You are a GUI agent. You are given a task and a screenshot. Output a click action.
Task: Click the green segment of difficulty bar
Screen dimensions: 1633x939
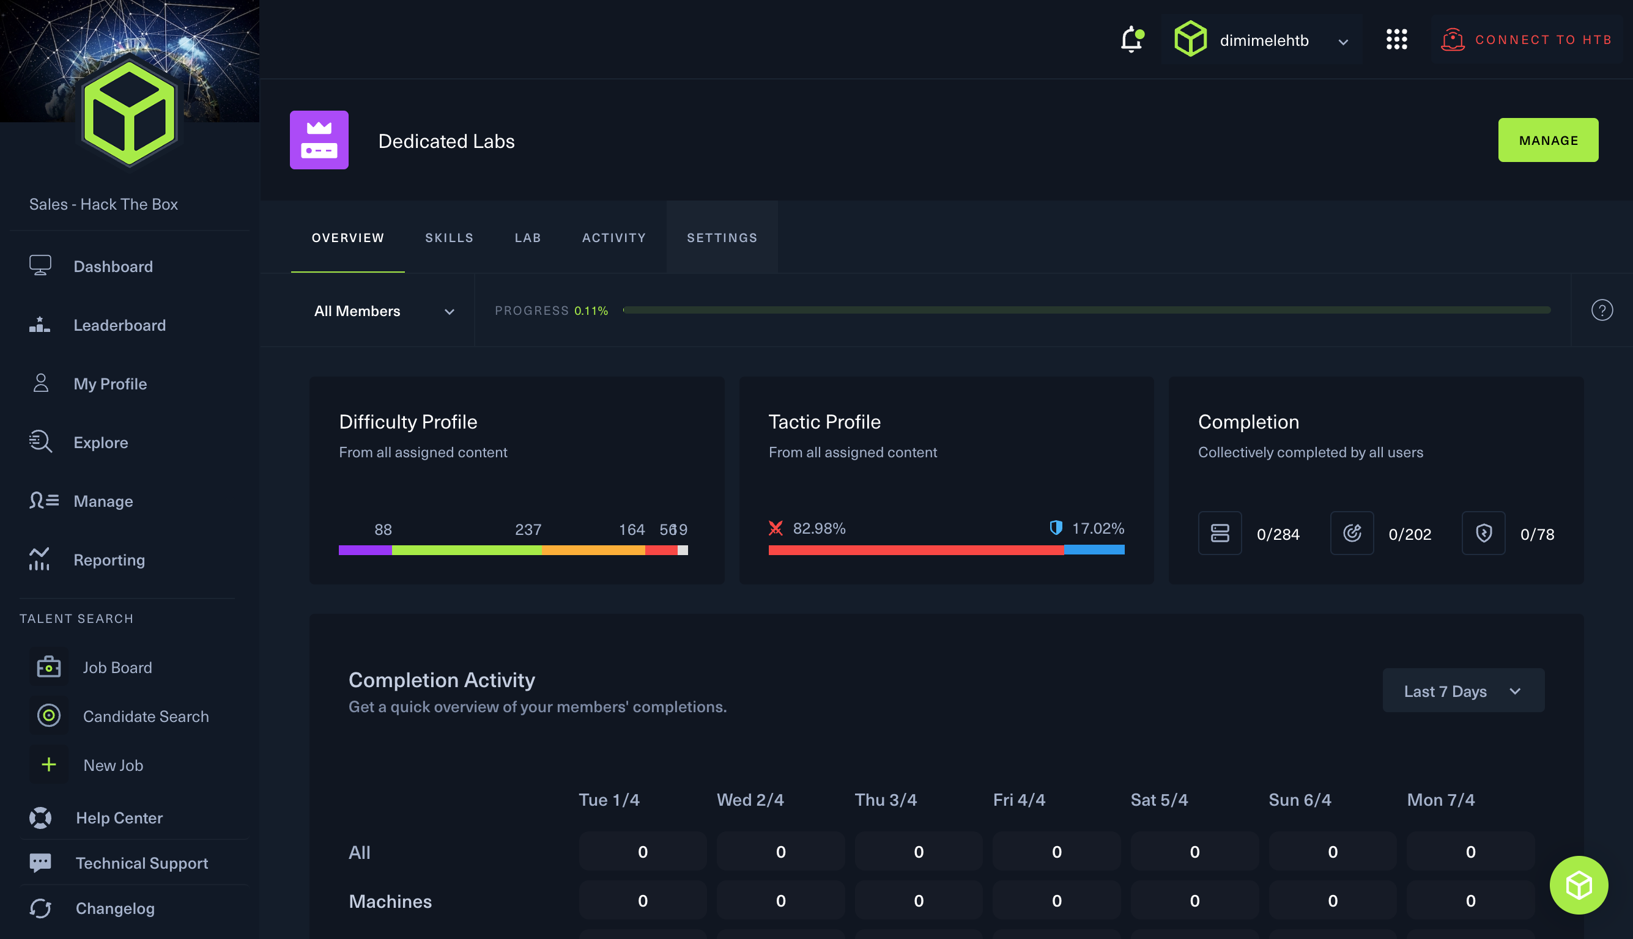coord(467,550)
